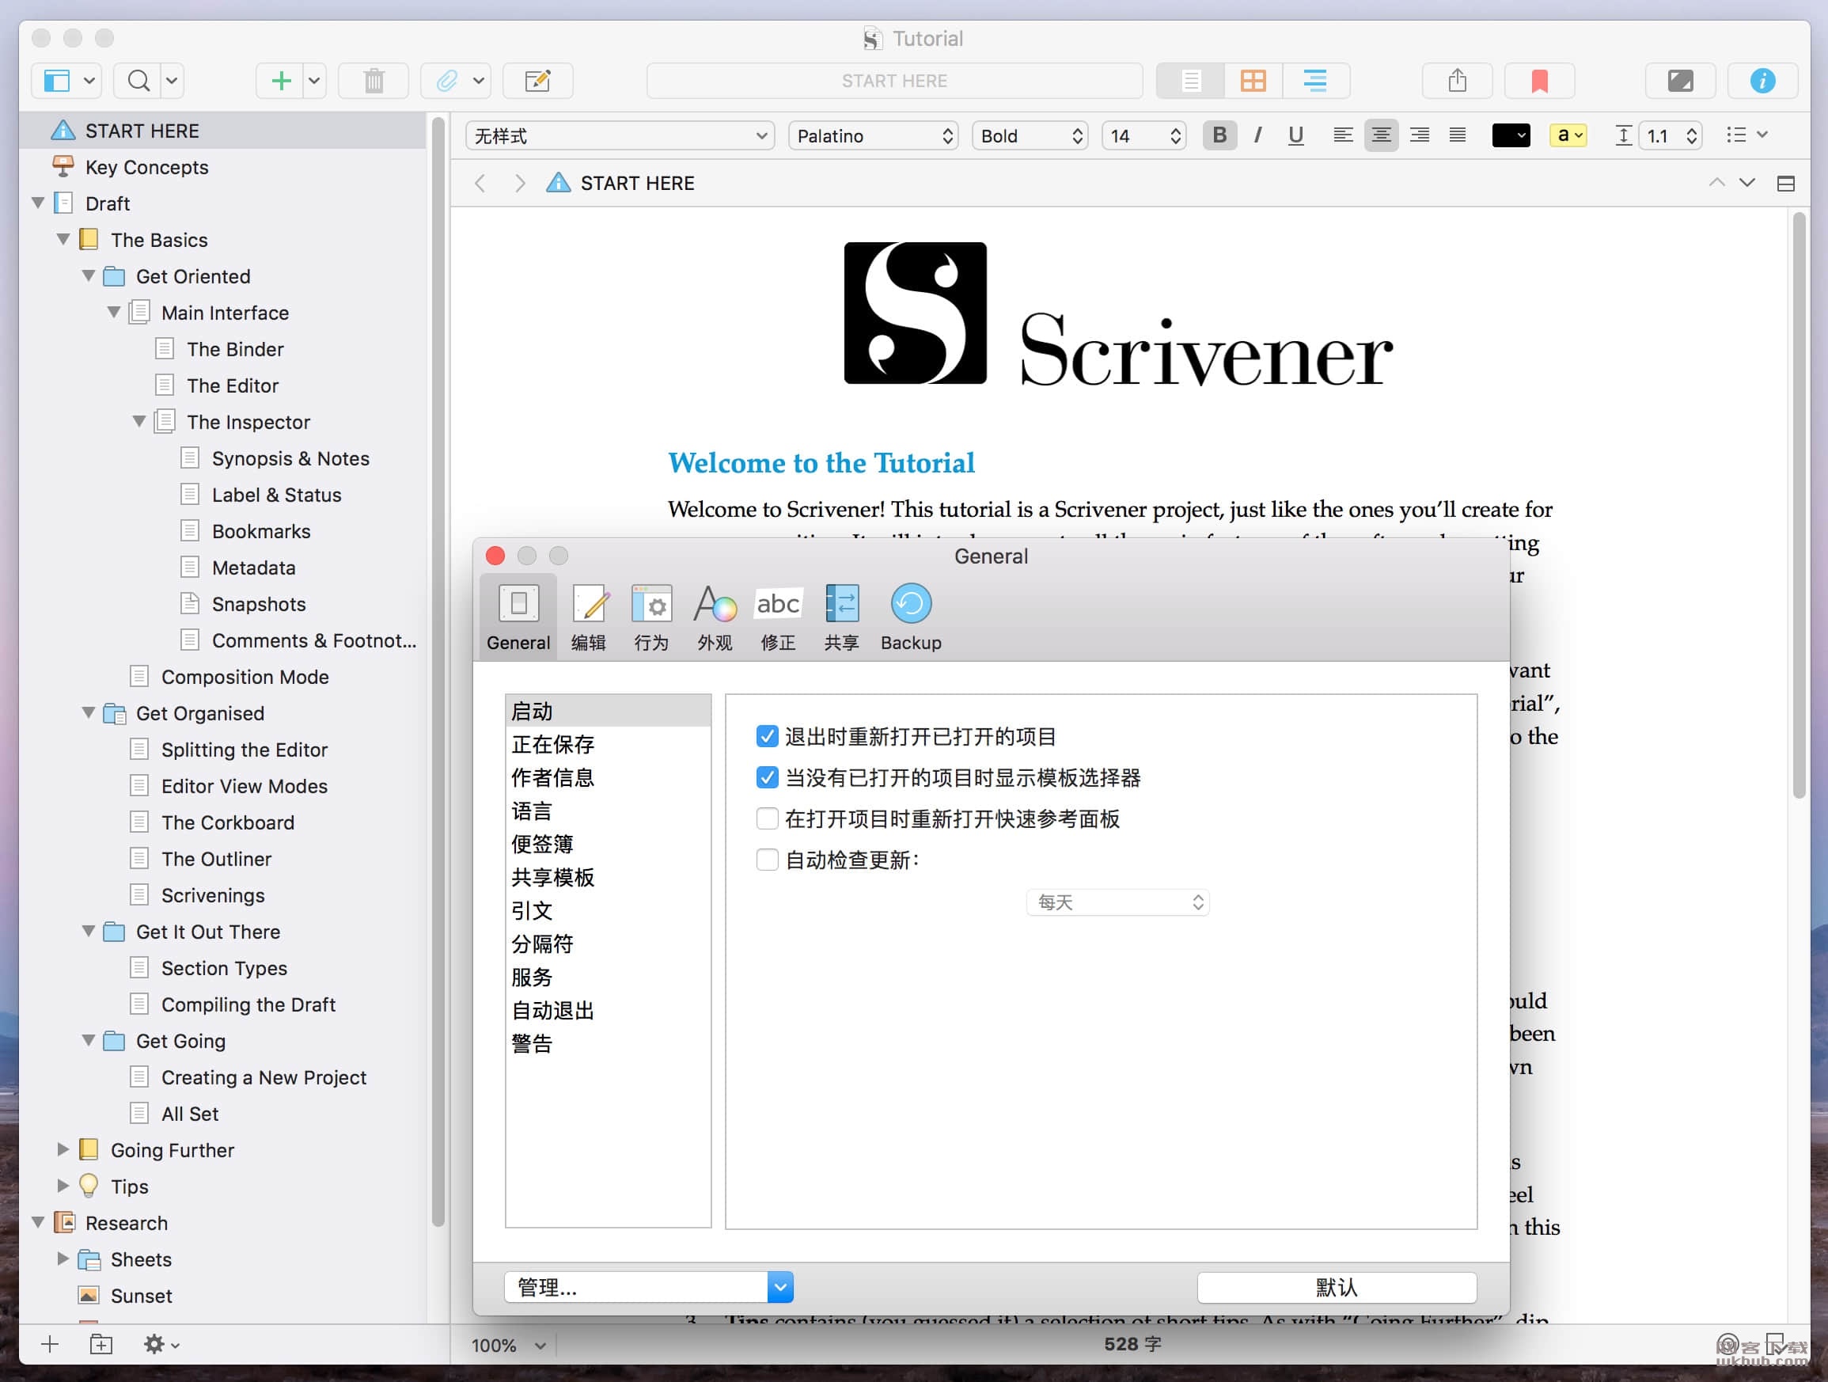Select 正在保存 in preferences list
This screenshot has width=1828, height=1382.
(609, 744)
